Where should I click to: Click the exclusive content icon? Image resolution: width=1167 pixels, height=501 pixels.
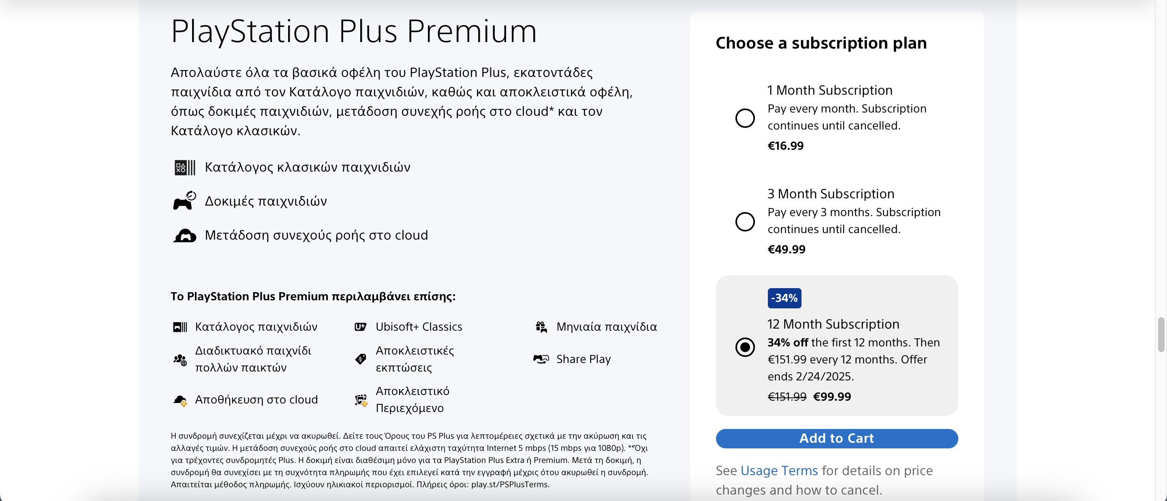[x=361, y=400]
